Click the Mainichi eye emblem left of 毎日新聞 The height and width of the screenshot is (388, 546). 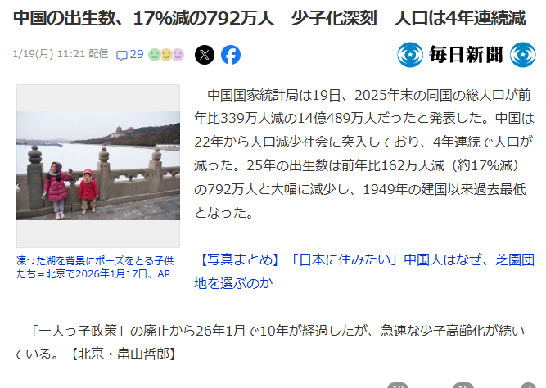[x=410, y=55]
